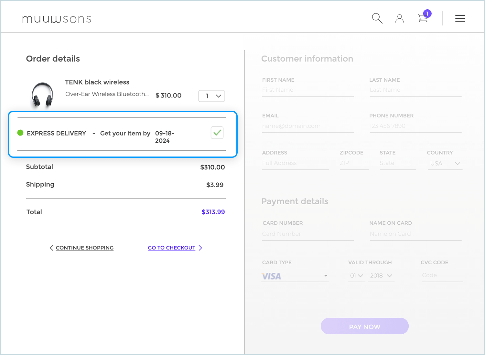Image resolution: width=485 pixels, height=355 pixels.
Task: Click the shipping cost $3.99
Action: pos(215,185)
